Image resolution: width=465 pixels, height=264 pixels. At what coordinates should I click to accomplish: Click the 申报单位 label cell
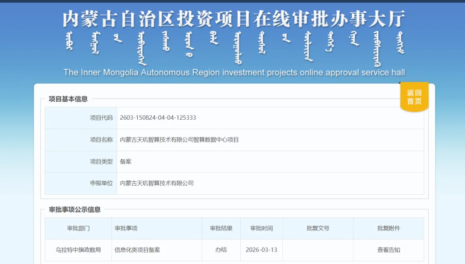click(x=81, y=183)
